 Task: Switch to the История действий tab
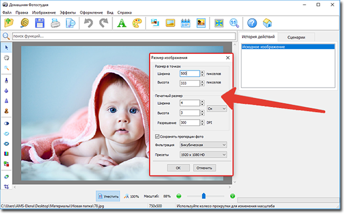[x=258, y=36]
